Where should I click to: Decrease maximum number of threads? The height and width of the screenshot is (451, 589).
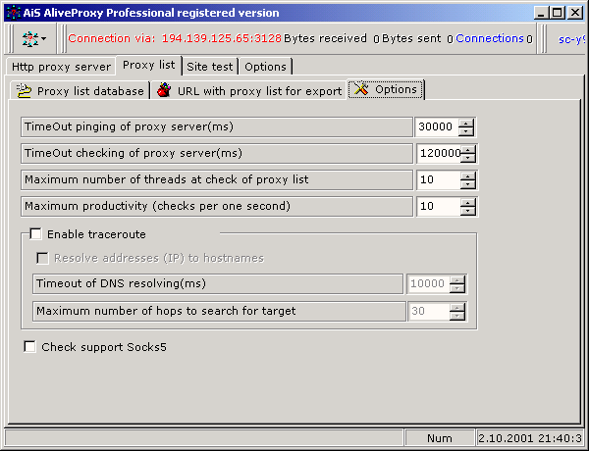(468, 184)
